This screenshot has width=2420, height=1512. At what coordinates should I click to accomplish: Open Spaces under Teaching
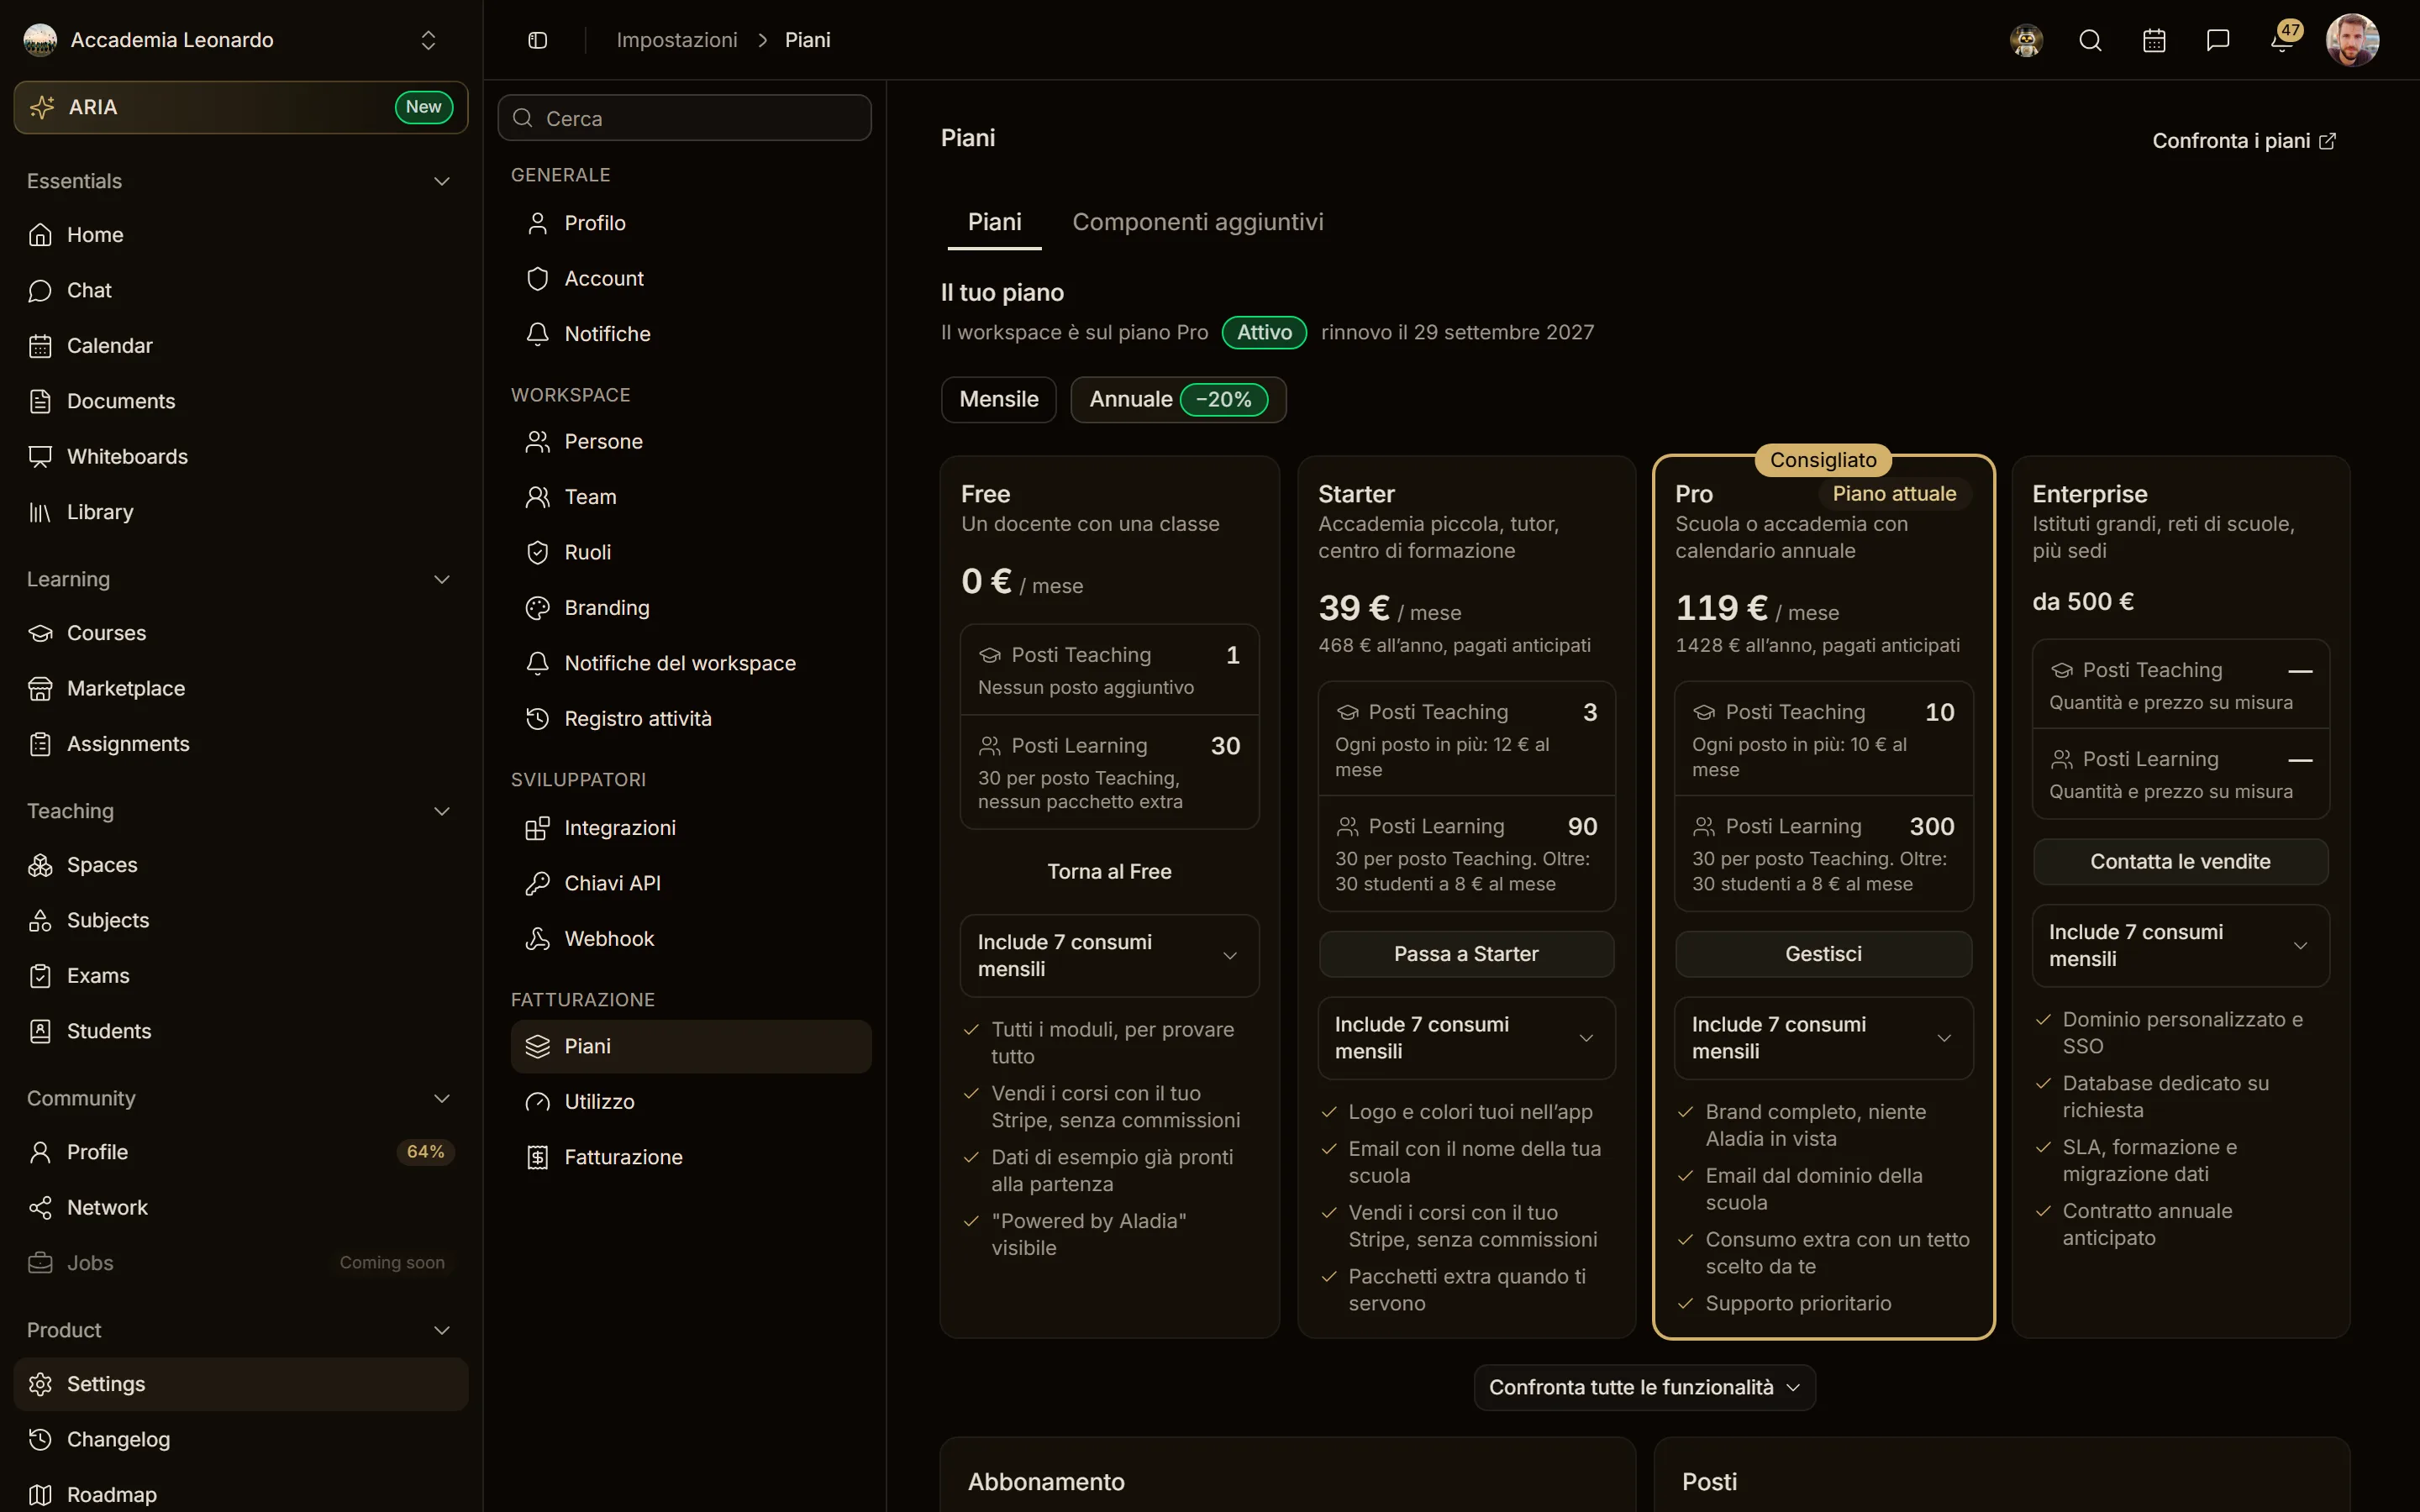pyautogui.click(x=241, y=865)
